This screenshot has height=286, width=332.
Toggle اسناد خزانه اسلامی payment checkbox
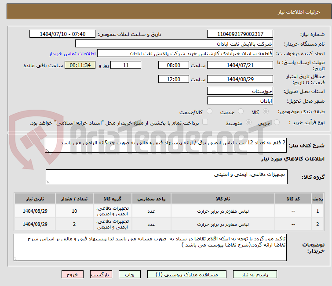pyautogui.click(x=205, y=122)
